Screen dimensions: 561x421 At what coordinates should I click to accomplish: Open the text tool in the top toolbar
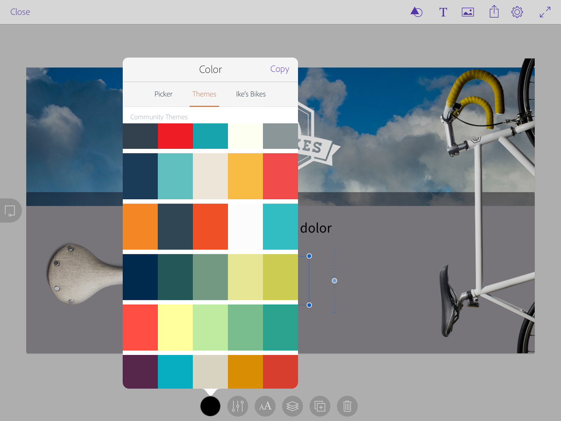[x=443, y=12]
